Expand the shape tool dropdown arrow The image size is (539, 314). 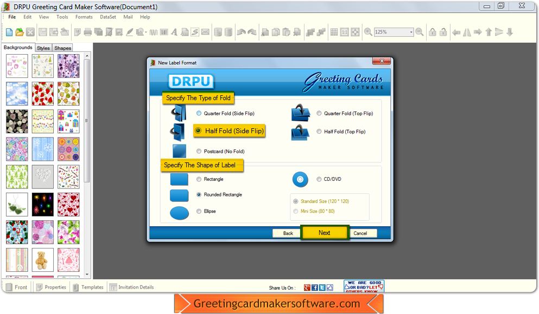click(x=146, y=32)
